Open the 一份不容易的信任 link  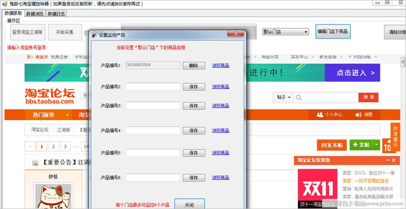[372, 181]
